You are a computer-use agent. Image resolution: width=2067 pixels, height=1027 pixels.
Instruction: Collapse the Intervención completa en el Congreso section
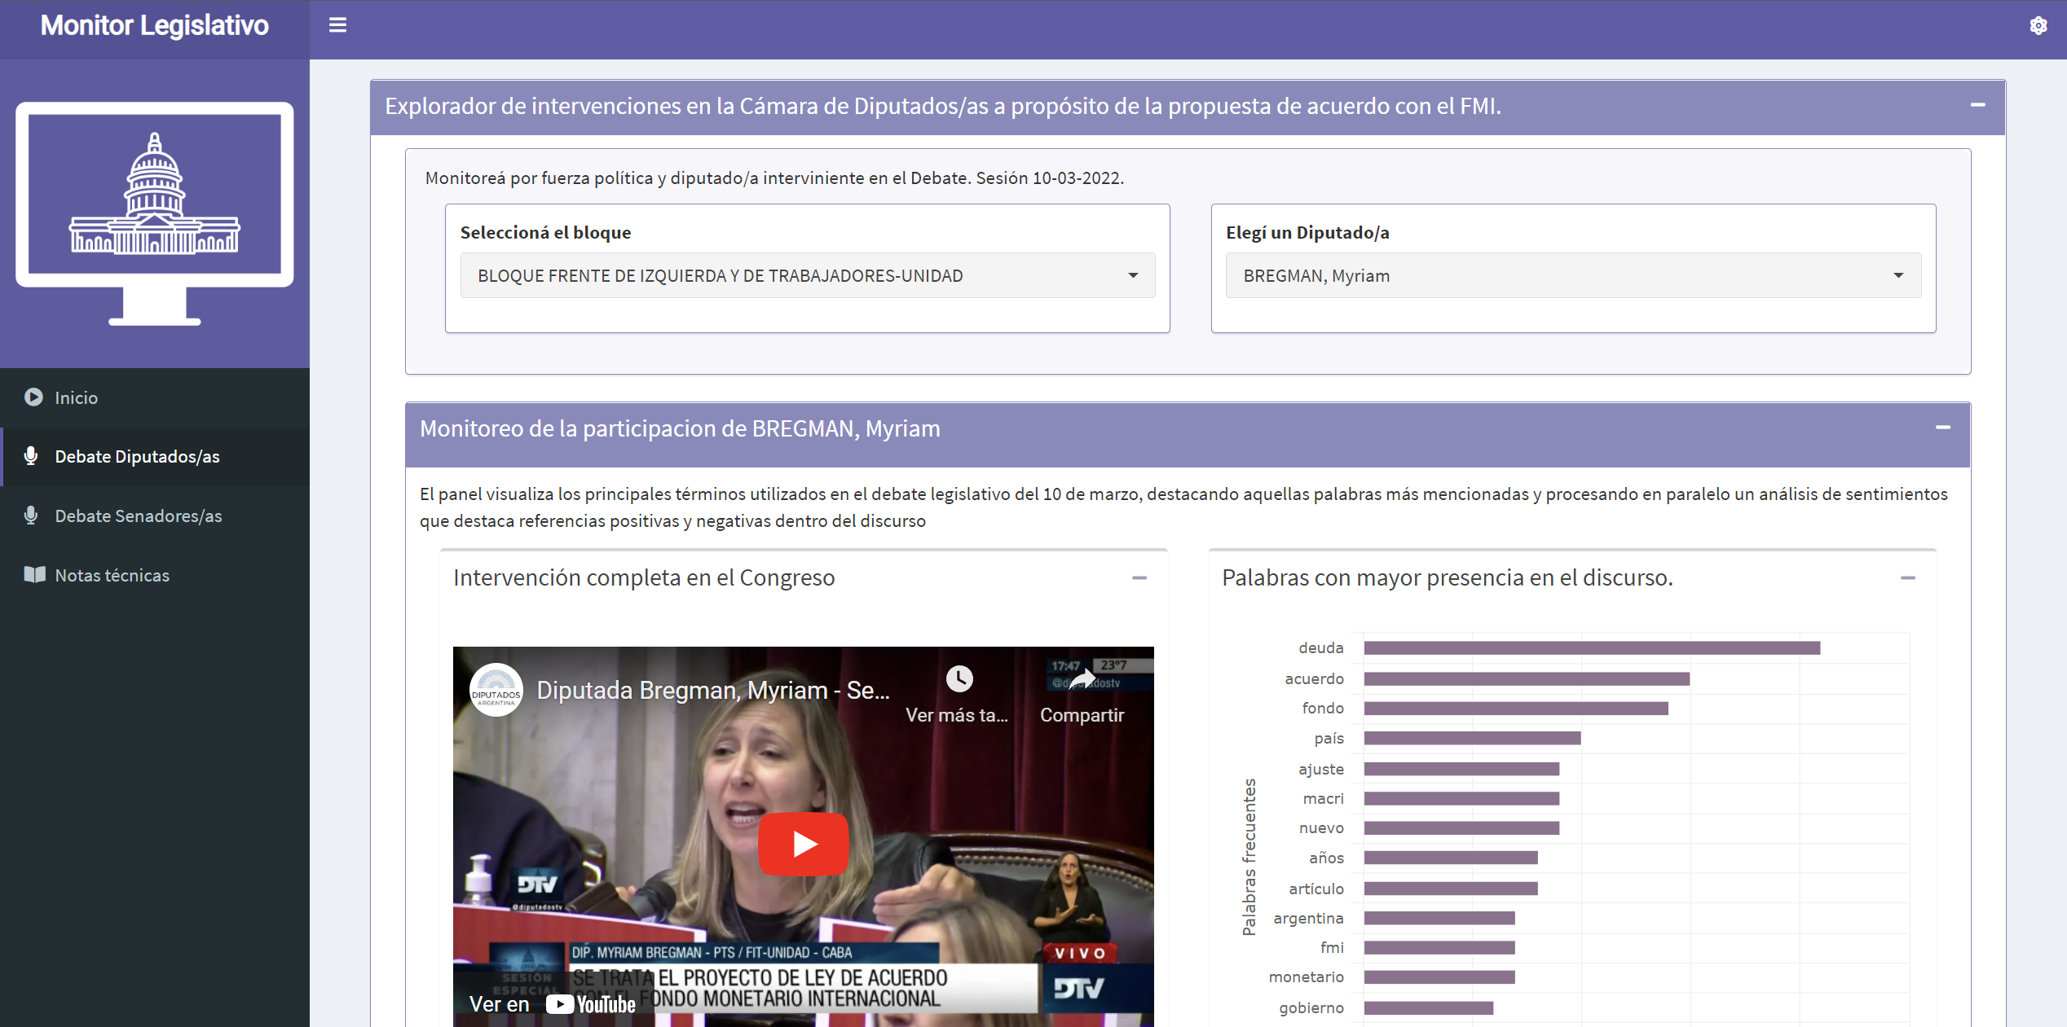point(1139,577)
